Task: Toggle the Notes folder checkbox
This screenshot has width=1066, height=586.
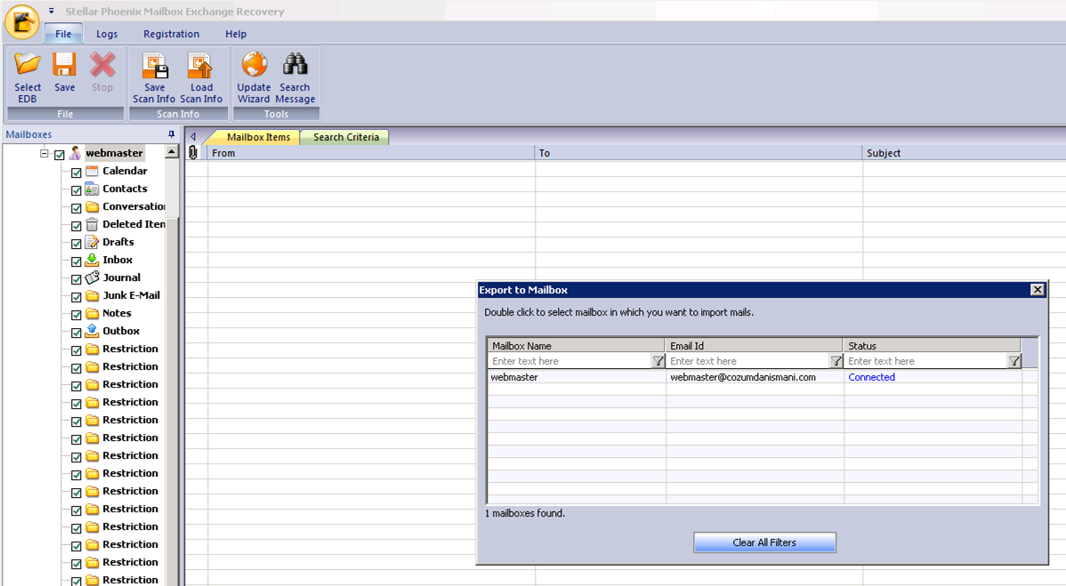Action: 77,315
